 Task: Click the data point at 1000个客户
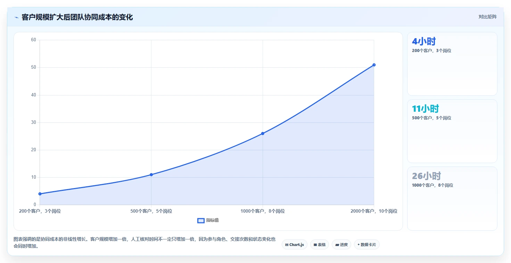coord(263,133)
